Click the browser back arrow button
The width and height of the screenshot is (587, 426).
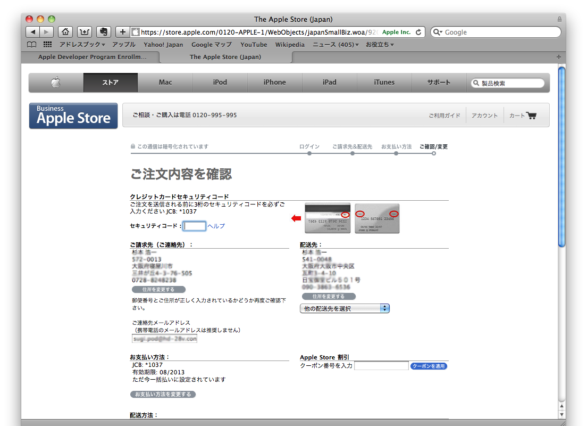[33, 32]
